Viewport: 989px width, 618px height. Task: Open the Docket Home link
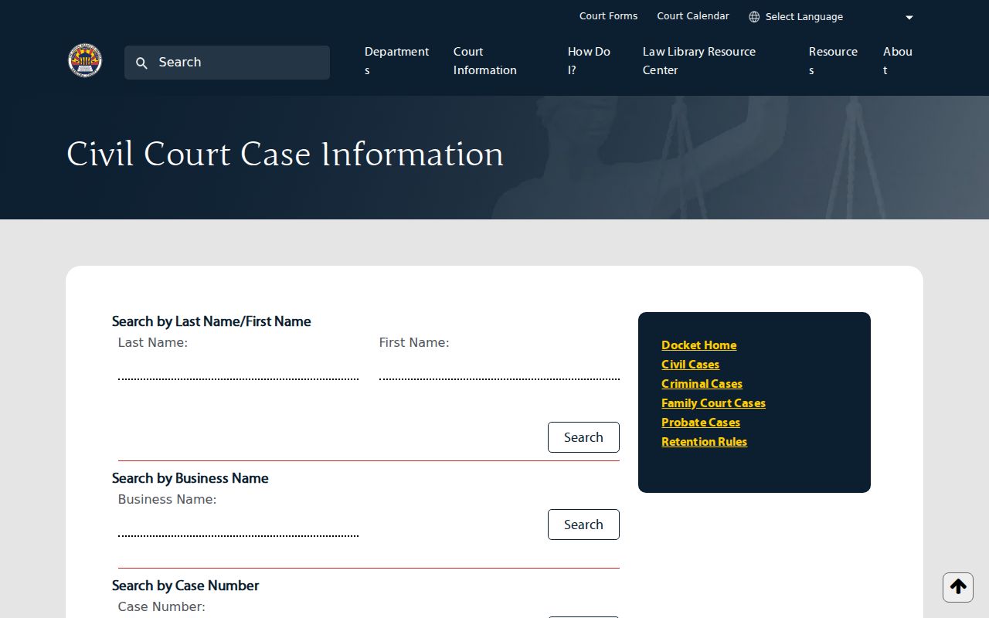[x=699, y=345]
